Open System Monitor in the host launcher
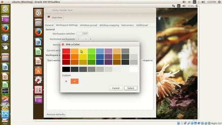 [5, 114]
